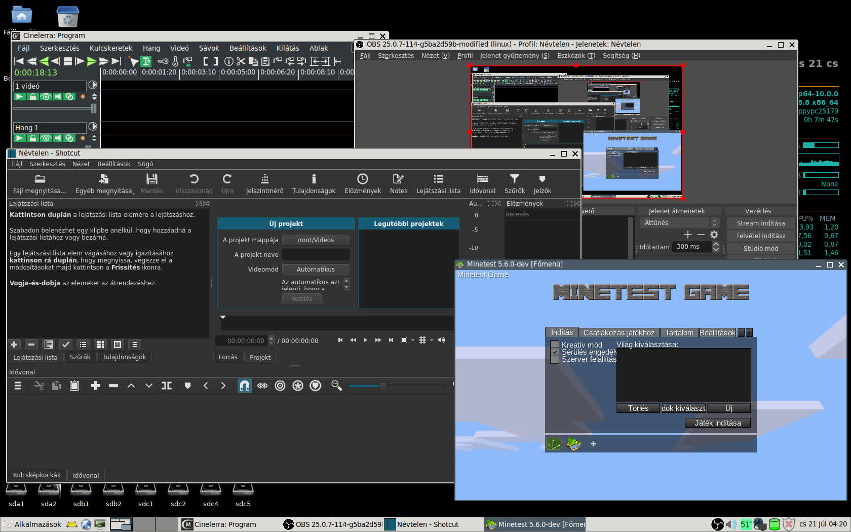Viewport: 851px width, 532px height.
Task: Open zoom options dropdown in Shotcut player
Action: click(x=413, y=340)
